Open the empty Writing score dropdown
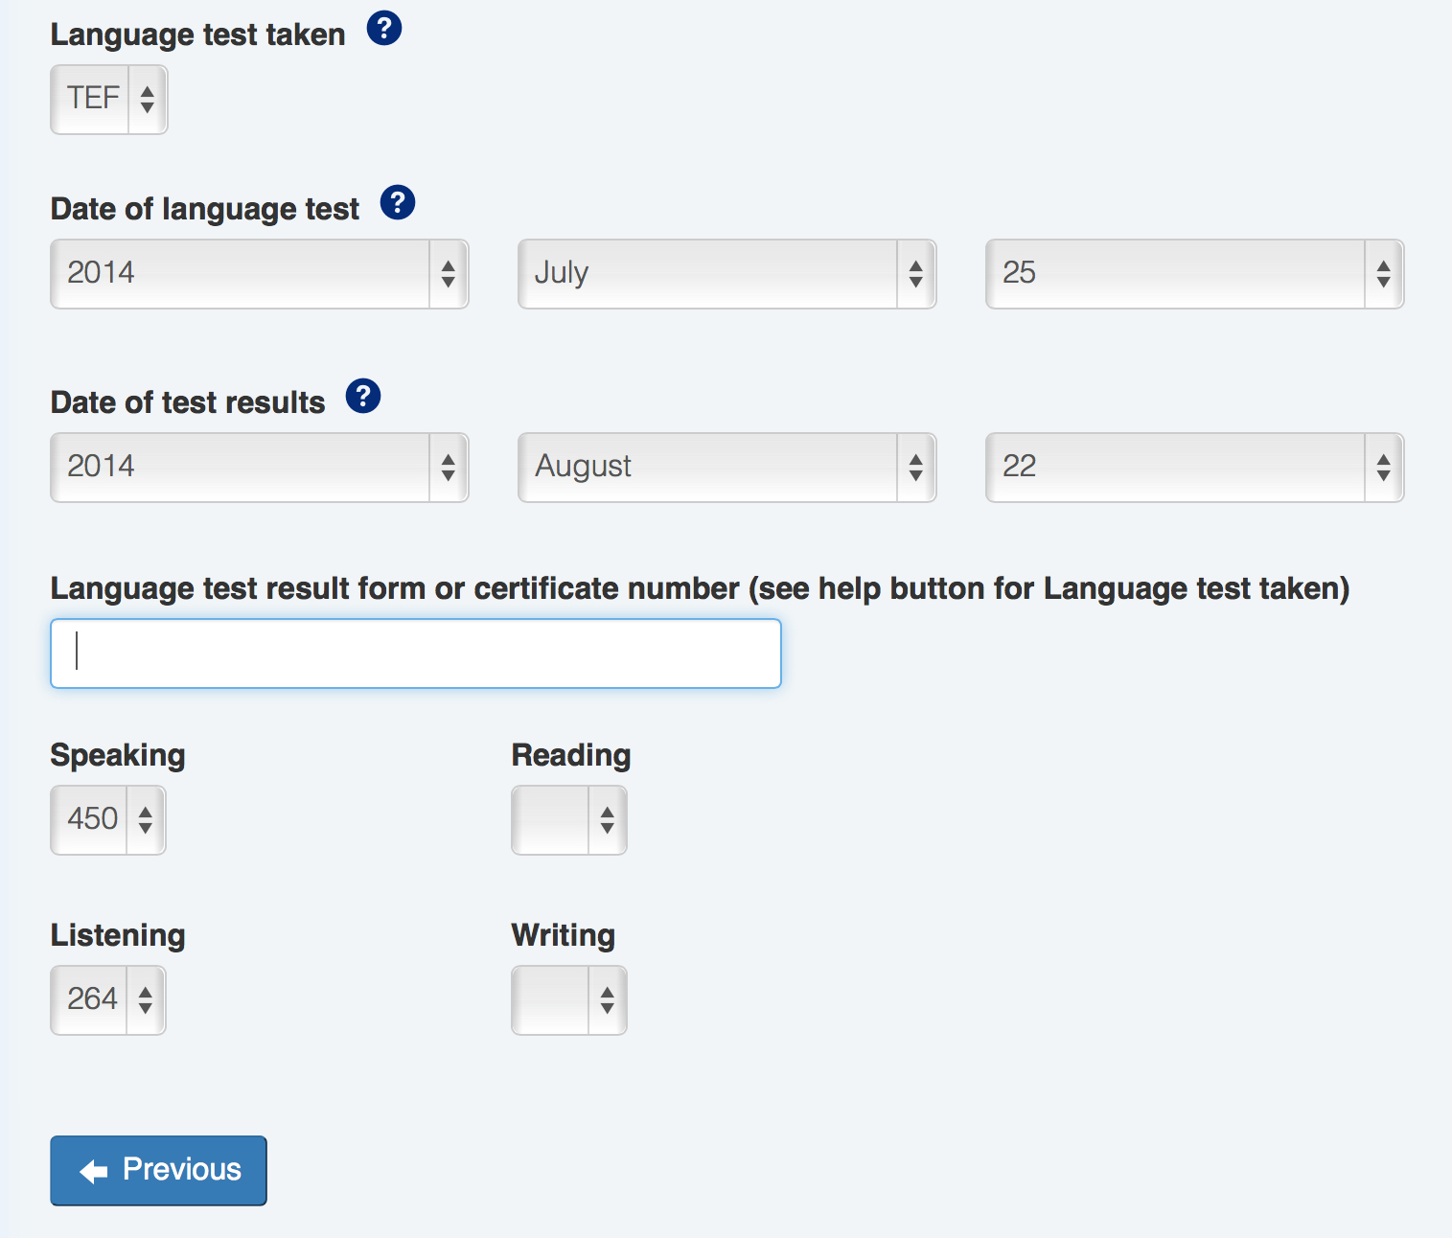This screenshot has height=1238, width=1452. click(x=568, y=1000)
